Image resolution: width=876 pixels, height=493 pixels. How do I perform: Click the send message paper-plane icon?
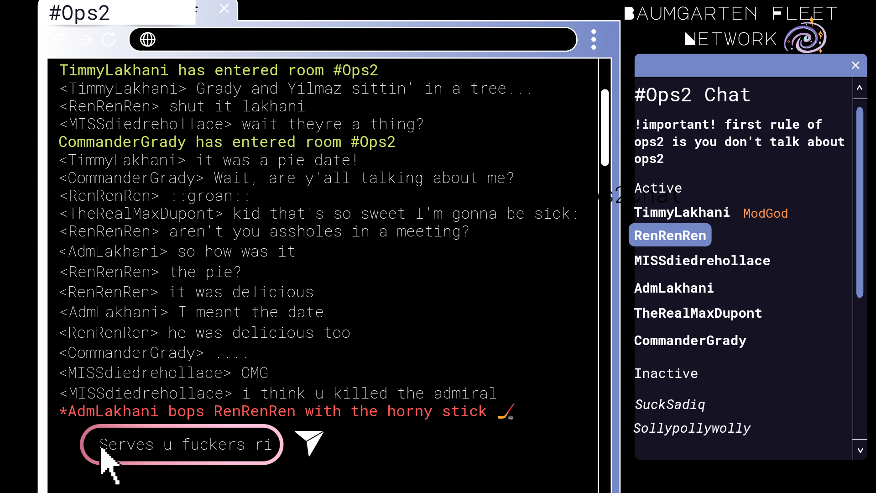(309, 442)
